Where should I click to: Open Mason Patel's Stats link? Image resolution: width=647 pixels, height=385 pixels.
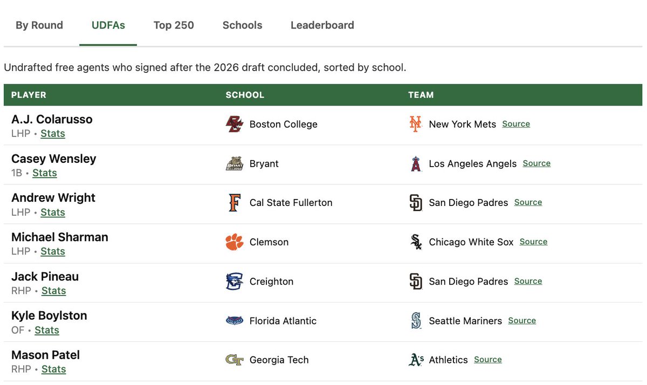[x=53, y=369]
